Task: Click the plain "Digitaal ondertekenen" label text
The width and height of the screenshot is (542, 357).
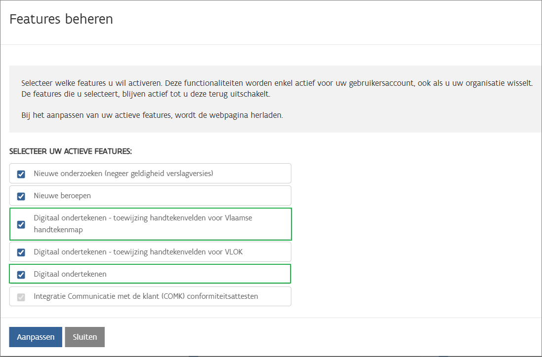Action: pos(70,274)
